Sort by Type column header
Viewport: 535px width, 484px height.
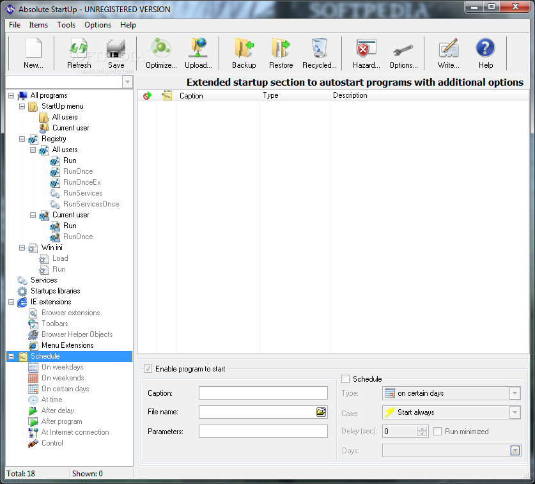pyautogui.click(x=295, y=96)
